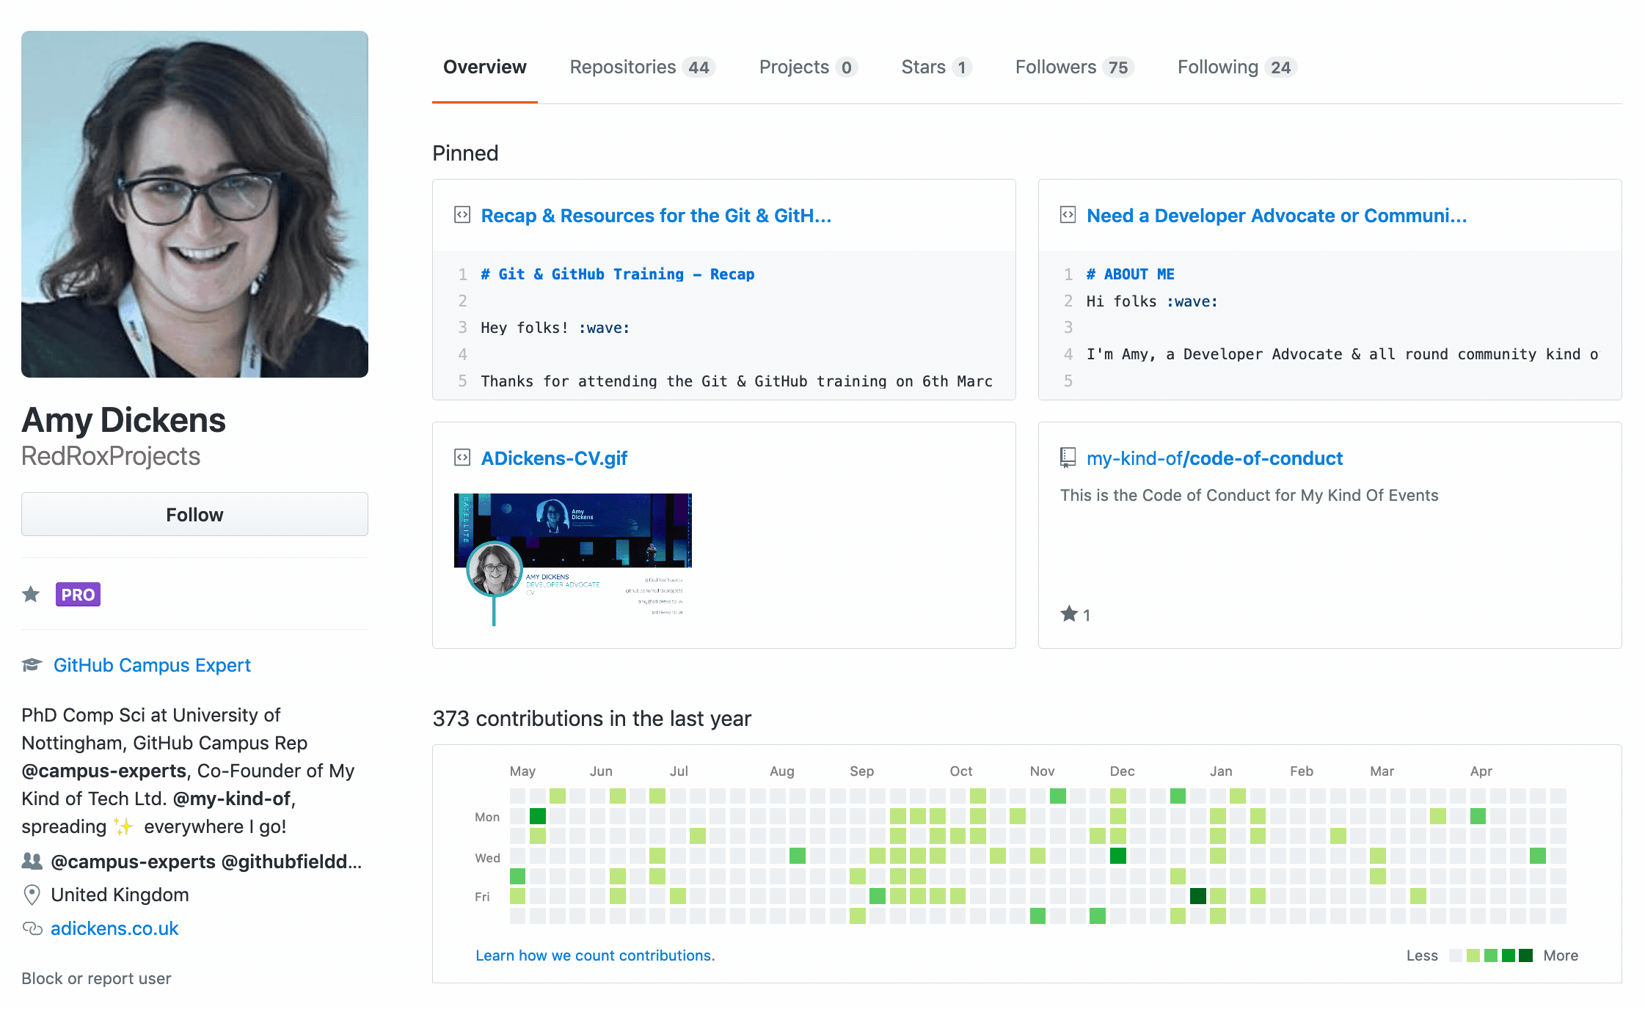
Task: Click the PRO badge
Action: [78, 594]
